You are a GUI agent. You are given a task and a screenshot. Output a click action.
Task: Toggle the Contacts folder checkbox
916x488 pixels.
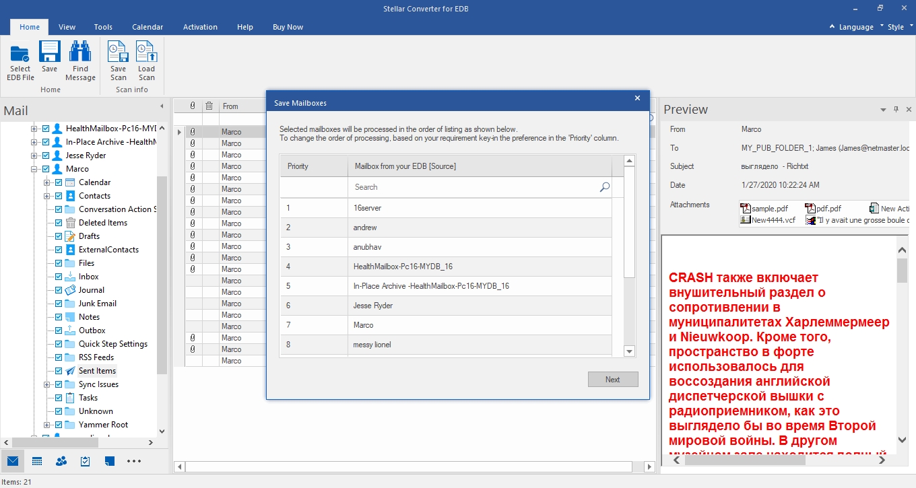[59, 196]
